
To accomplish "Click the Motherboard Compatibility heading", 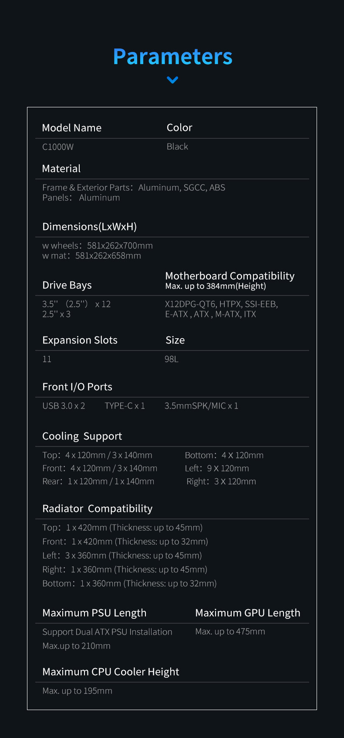I will point(230,276).
